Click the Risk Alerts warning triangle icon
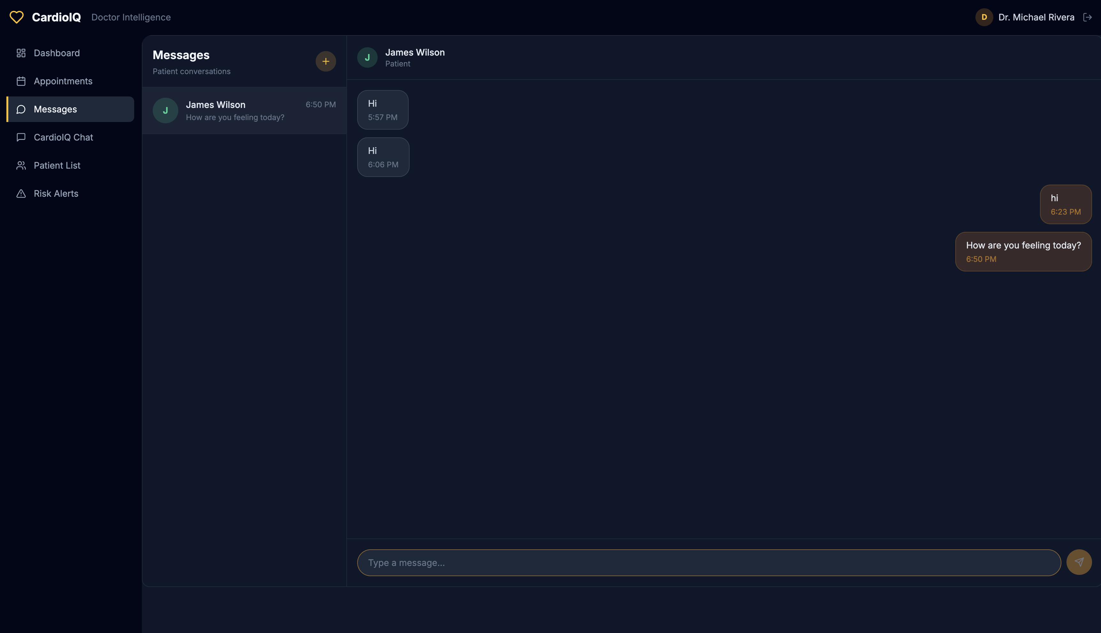Screen dimensions: 1101x633 [21, 194]
